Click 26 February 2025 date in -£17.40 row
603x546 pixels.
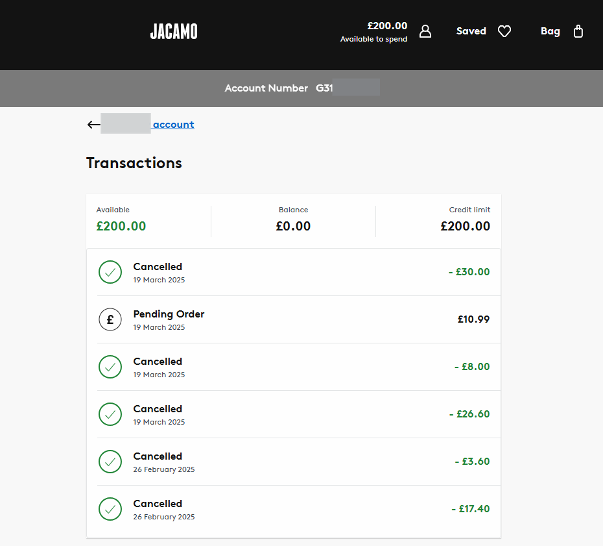click(164, 517)
